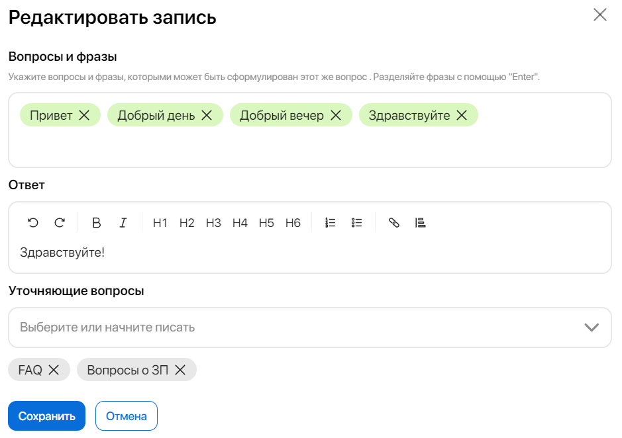Apply H3 heading style
Viewport: 622px width, 438px height.
(213, 223)
